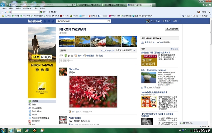Screen dimensions: 212x133
Task: Open the Facebook account dropdown arrow in the header
Action: (x=180, y=21)
